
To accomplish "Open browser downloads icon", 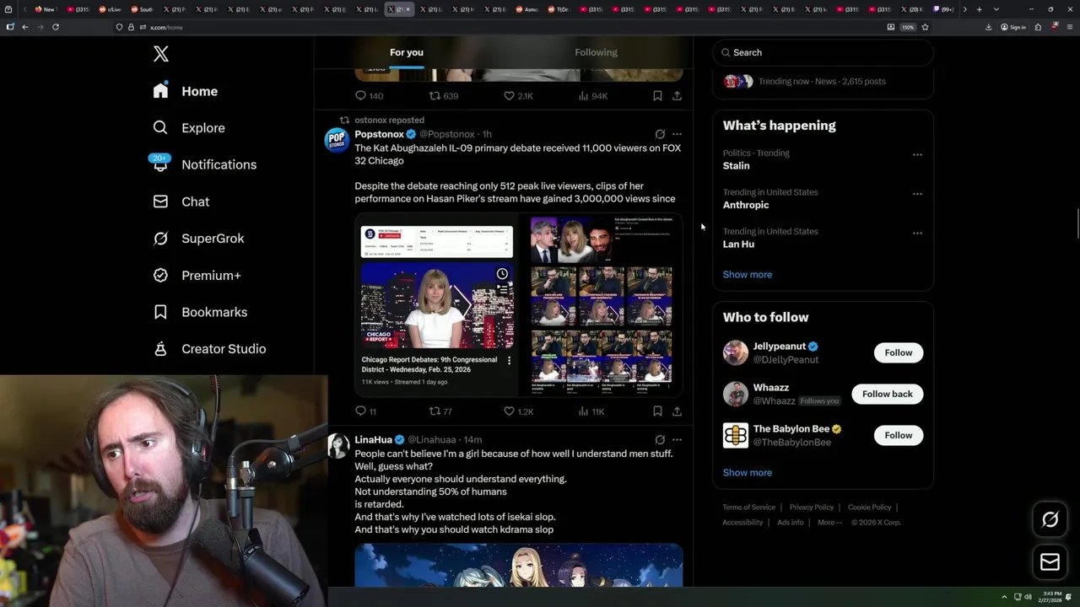I will coord(988,27).
